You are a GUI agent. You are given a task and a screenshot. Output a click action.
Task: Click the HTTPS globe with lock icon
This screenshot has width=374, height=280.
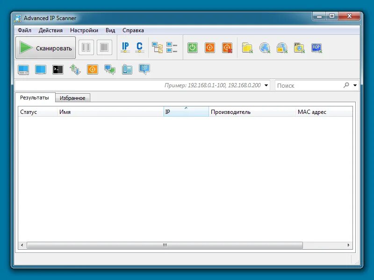(282, 48)
